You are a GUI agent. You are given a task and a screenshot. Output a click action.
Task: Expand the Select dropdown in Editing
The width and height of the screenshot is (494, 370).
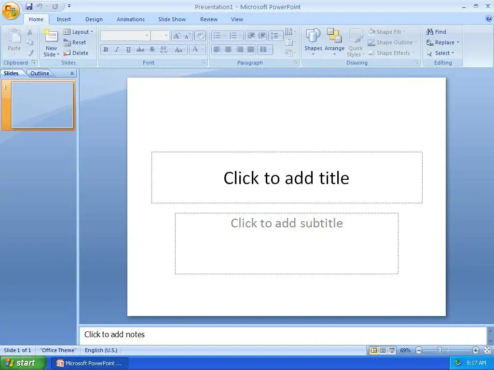[x=440, y=53]
